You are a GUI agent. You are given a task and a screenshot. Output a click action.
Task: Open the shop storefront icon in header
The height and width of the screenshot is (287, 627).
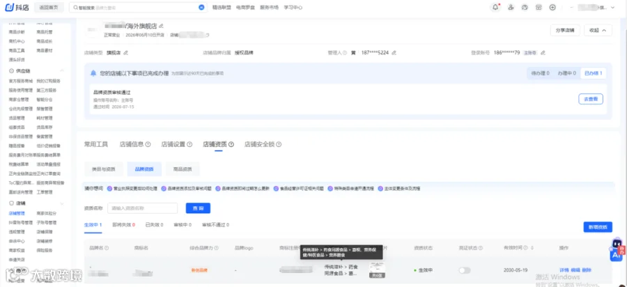(539, 7)
